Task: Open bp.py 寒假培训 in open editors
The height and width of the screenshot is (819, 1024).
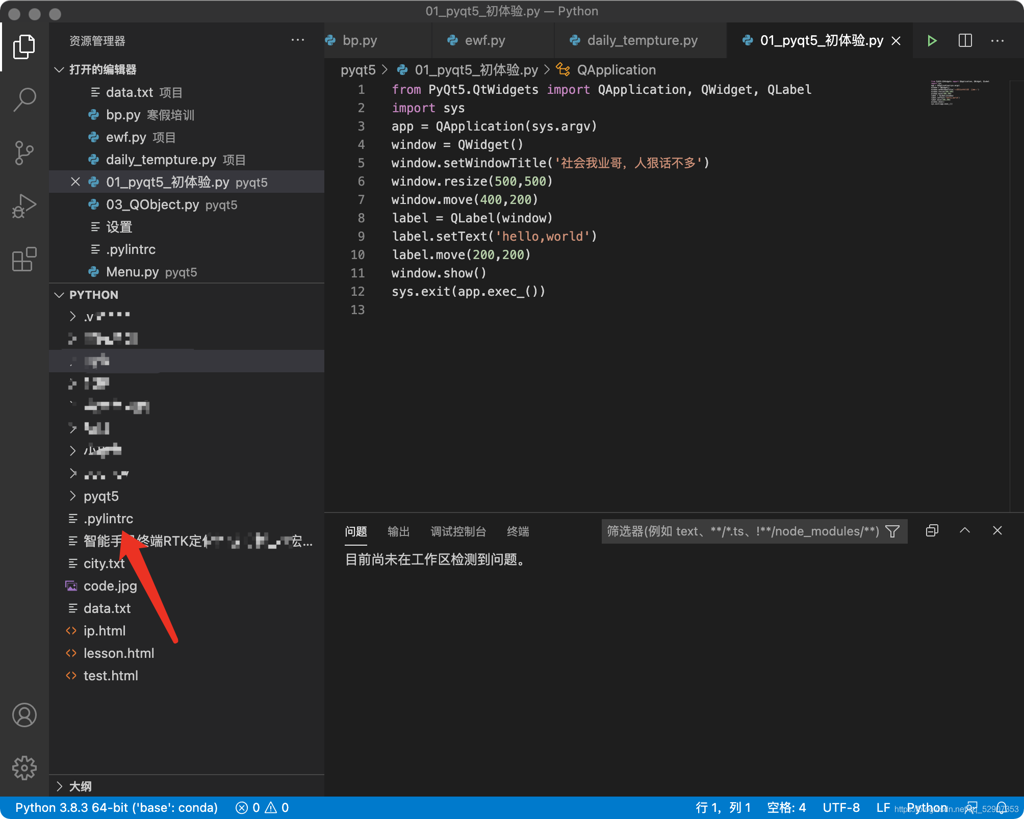Action: pyautogui.click(x=187, y=115)
